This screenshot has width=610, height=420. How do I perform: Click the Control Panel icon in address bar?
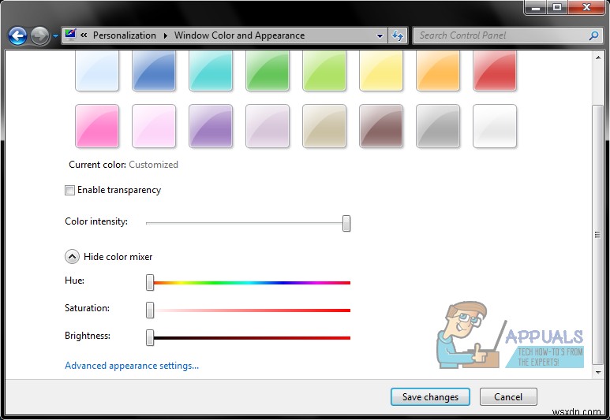(x=70, y=35)
